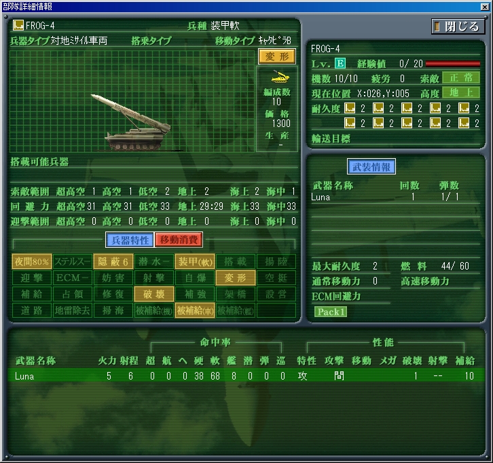Click the 機数 value 10/10
Screen dimensions: 493x463
[x=346, y=79]
